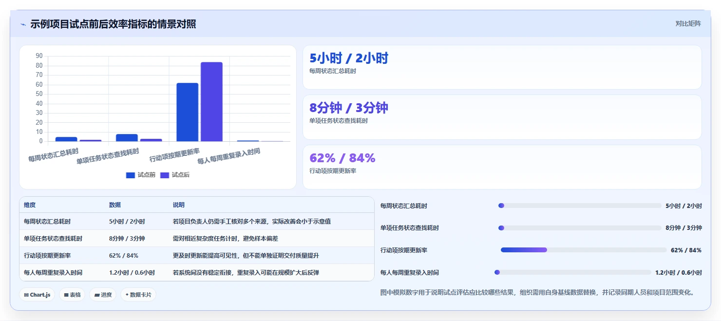Click the 表格 tag chip
The height and width of the screenshot is (321, 721).
pyautogui.click(x=72, y=295)
